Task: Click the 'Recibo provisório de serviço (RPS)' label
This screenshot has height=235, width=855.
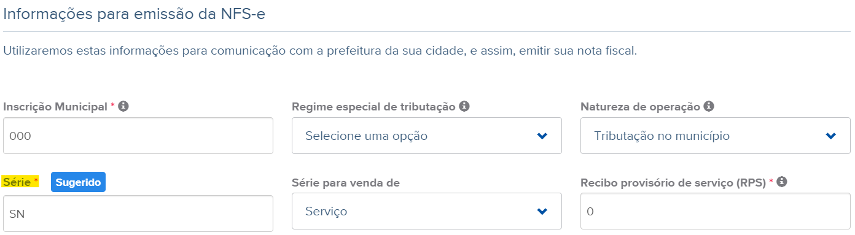Action: coord(674,182)
